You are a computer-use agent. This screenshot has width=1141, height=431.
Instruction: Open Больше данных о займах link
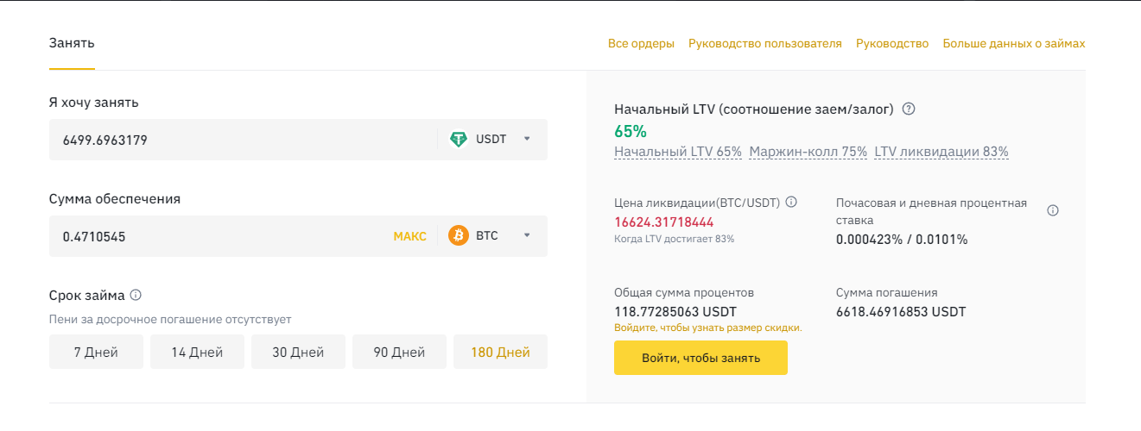pos(1013,43)
